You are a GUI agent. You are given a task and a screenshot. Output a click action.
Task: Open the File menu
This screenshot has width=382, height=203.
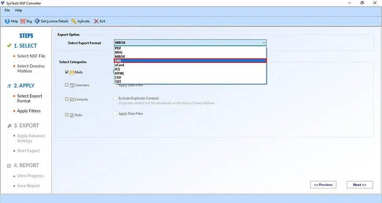tap(7, 10)
